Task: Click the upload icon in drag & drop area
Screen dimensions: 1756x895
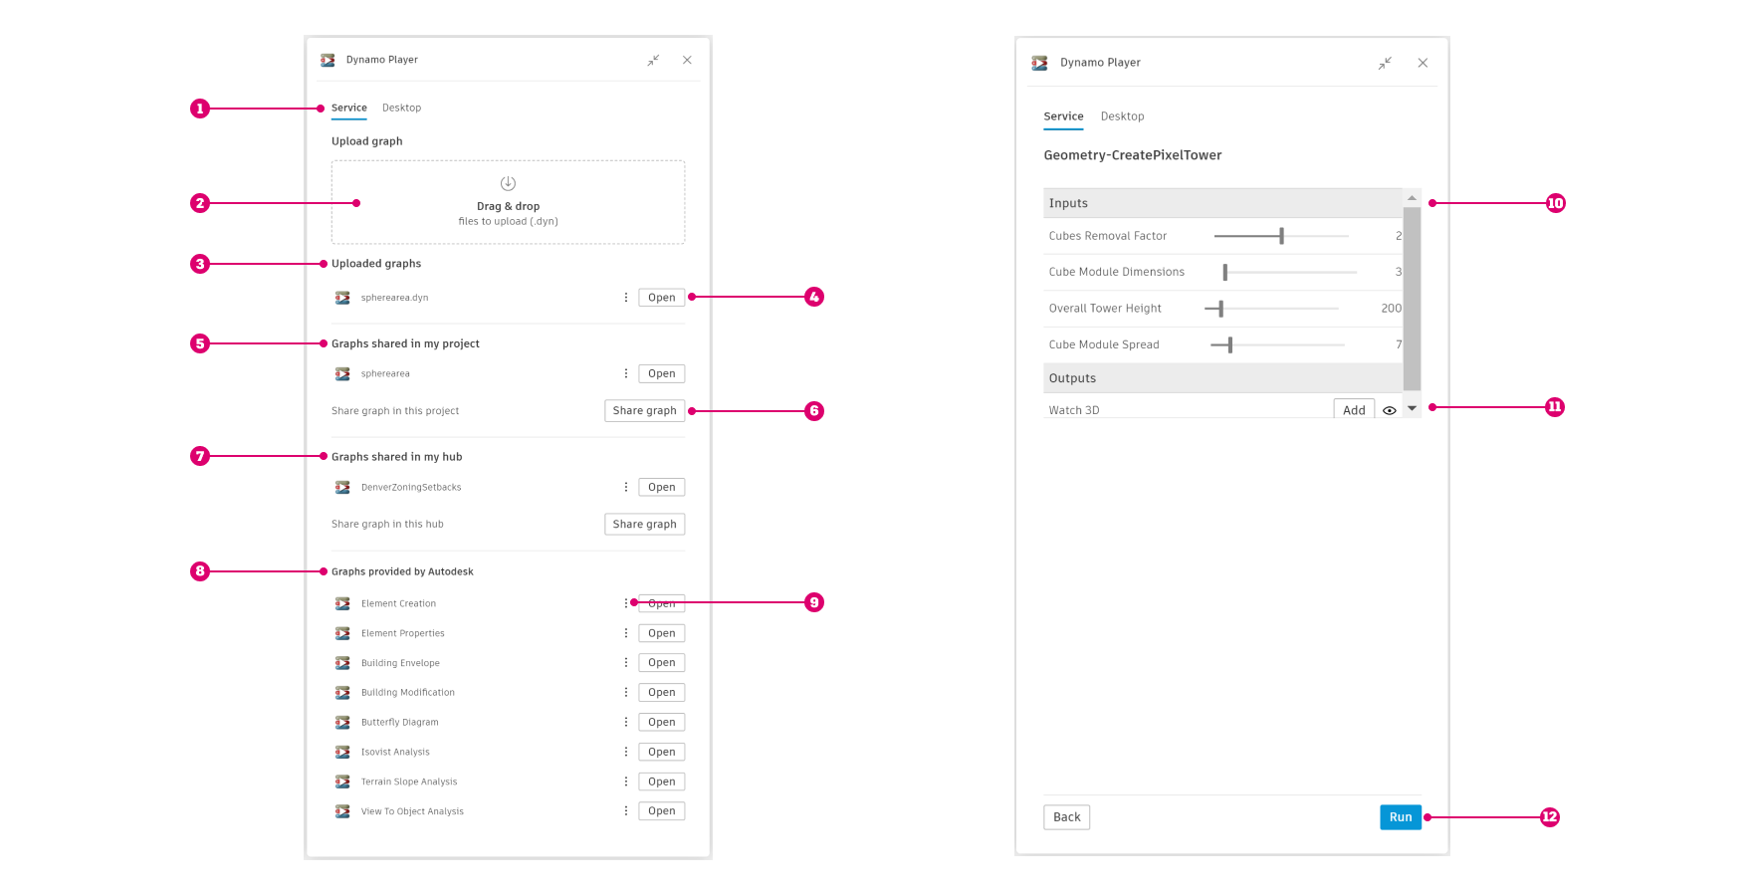Action: click(508, 183)
